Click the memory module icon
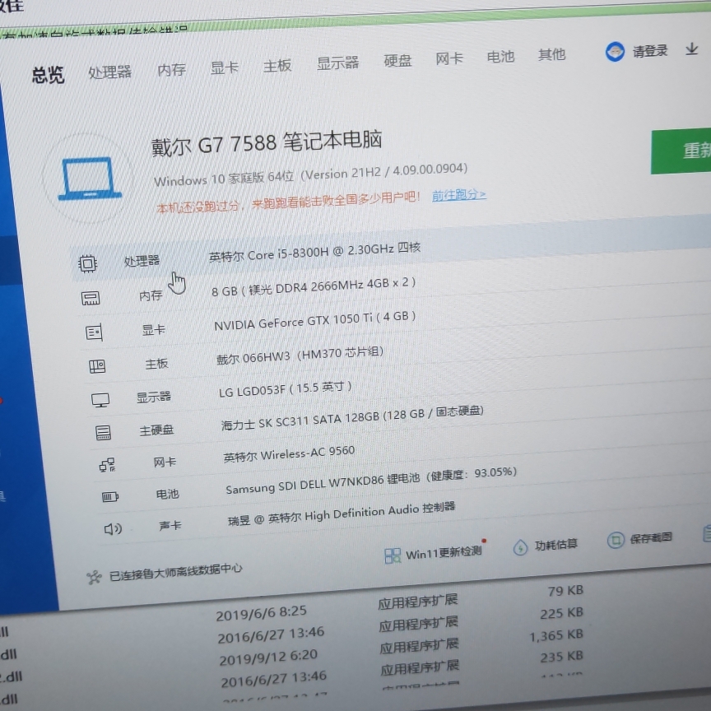Viewport: 711px width, 711px height. (91, 299)
